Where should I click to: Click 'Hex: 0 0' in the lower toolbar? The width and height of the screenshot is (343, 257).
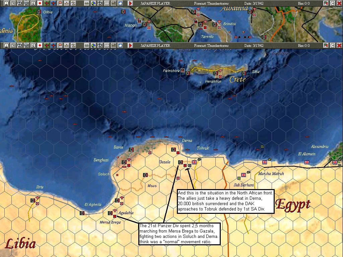tap(304, 46)
